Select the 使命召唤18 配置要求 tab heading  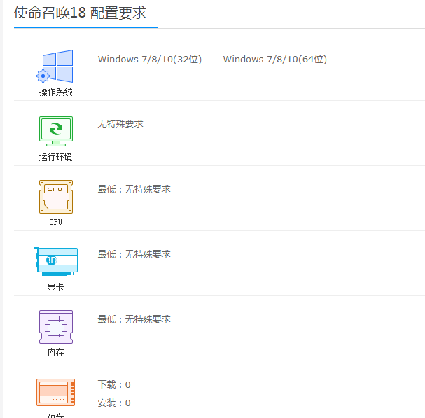click(x=81, y=13)
